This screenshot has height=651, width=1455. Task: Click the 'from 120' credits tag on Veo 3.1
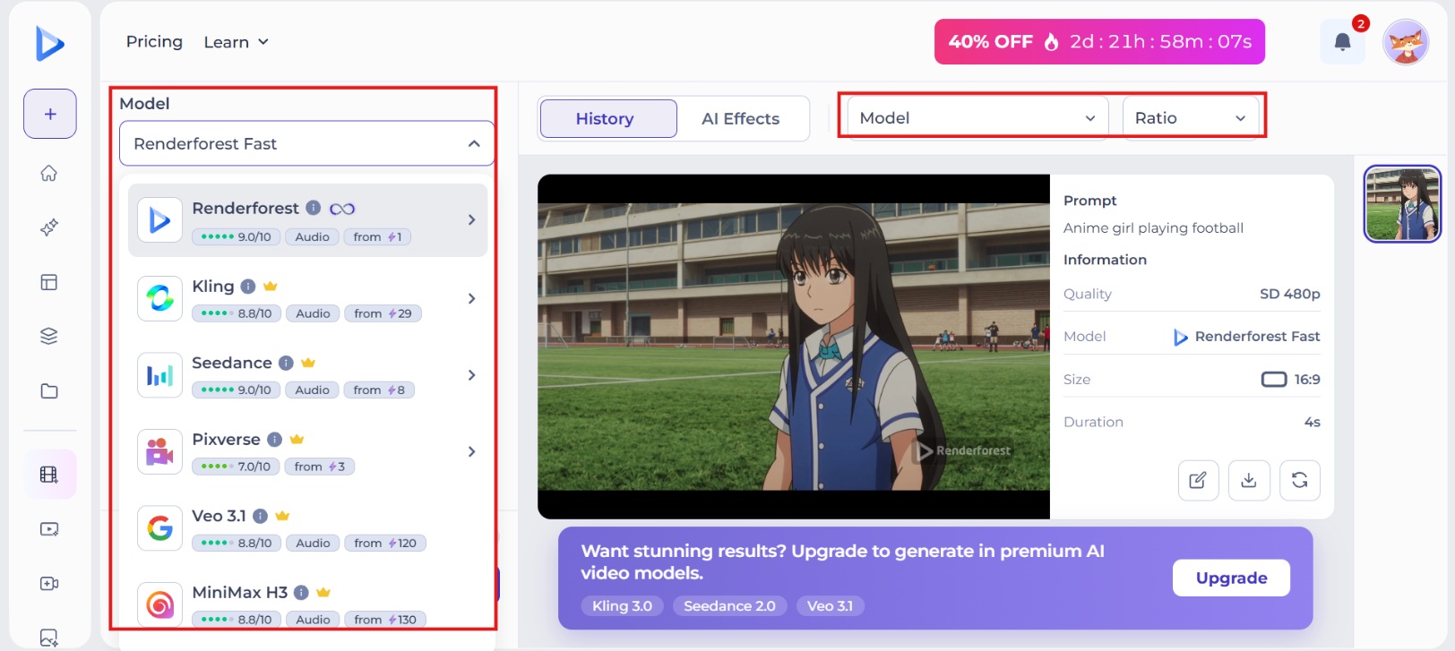coord(385,543)
